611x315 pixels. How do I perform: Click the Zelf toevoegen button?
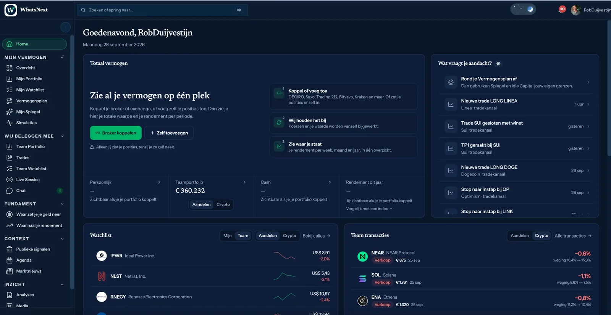(169, 133)
